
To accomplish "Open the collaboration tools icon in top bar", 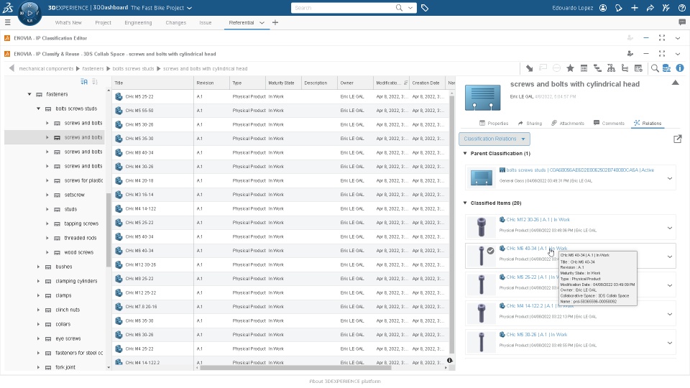I will [x=666, y=8].
